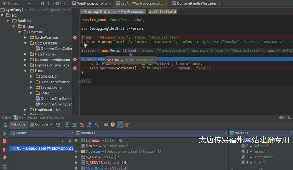293x170 pixels.
Task: Expand the $person variable
Action: 76,151
